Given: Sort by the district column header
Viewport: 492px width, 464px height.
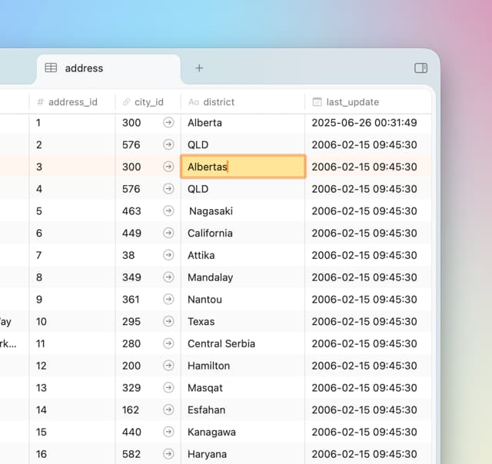Looking at the screenshot, I should [x=243, y=102].
